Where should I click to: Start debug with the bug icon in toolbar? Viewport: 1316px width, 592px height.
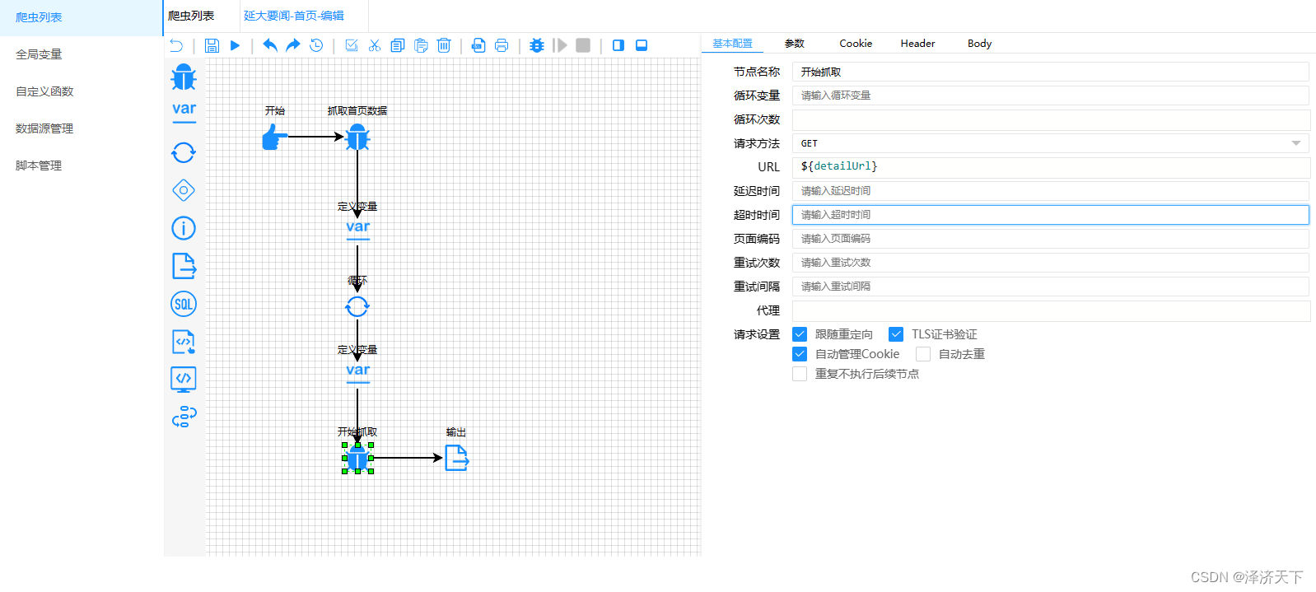(537, 45)
